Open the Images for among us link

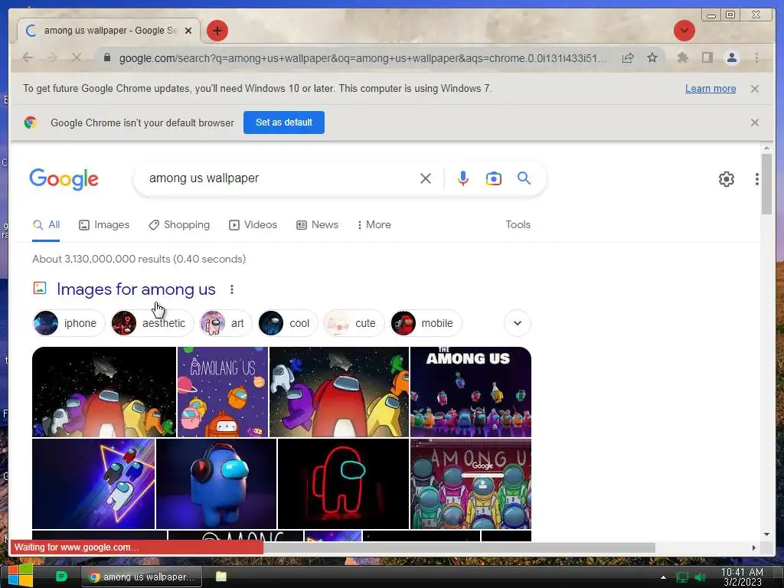136,289
